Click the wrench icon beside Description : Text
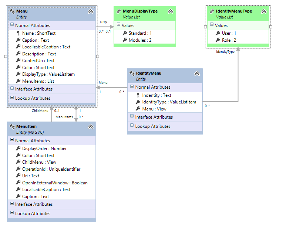 [18, 54]
